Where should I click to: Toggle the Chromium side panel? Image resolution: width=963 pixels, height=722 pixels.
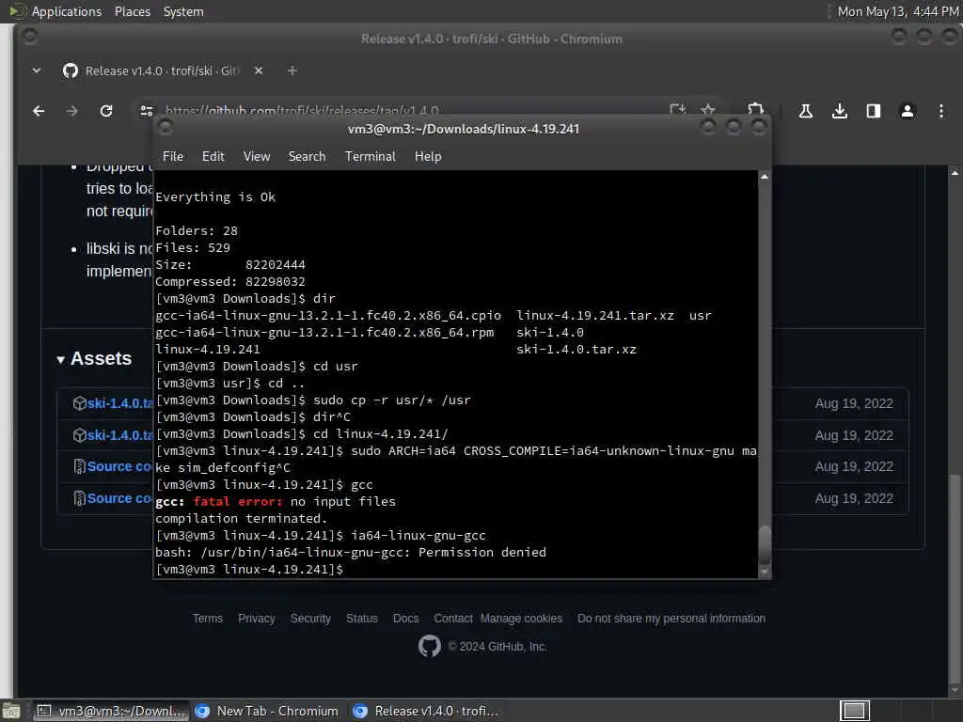(874, 111)
